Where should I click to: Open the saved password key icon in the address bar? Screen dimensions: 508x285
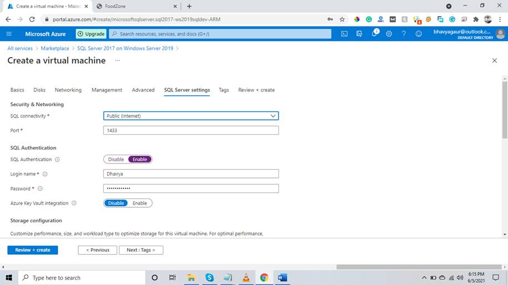point(330,19)
